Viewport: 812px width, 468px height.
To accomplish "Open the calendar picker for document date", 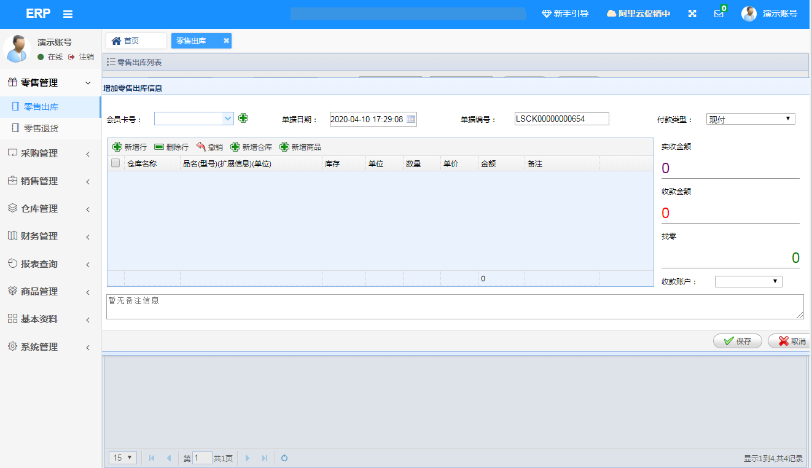I will pyautogui.click(x=411, y=119).
